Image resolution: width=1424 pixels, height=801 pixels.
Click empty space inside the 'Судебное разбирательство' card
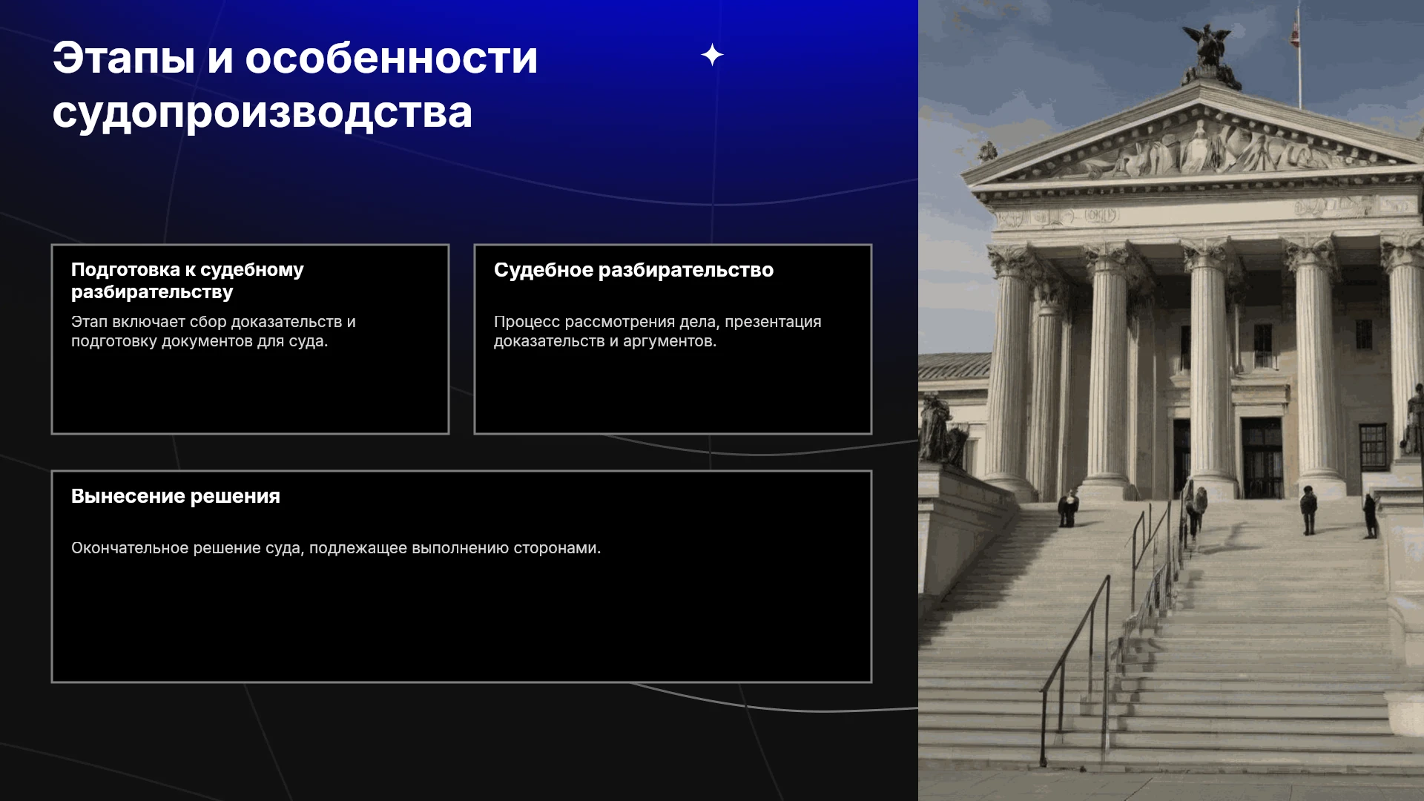[673, 393]
